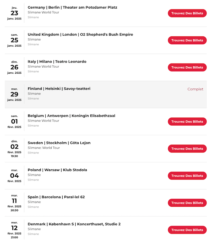Viewport: 212px width, 244px height.
Task: Find tickets for Berlin Theater am Potsdamer Platz
Action: 187,13
